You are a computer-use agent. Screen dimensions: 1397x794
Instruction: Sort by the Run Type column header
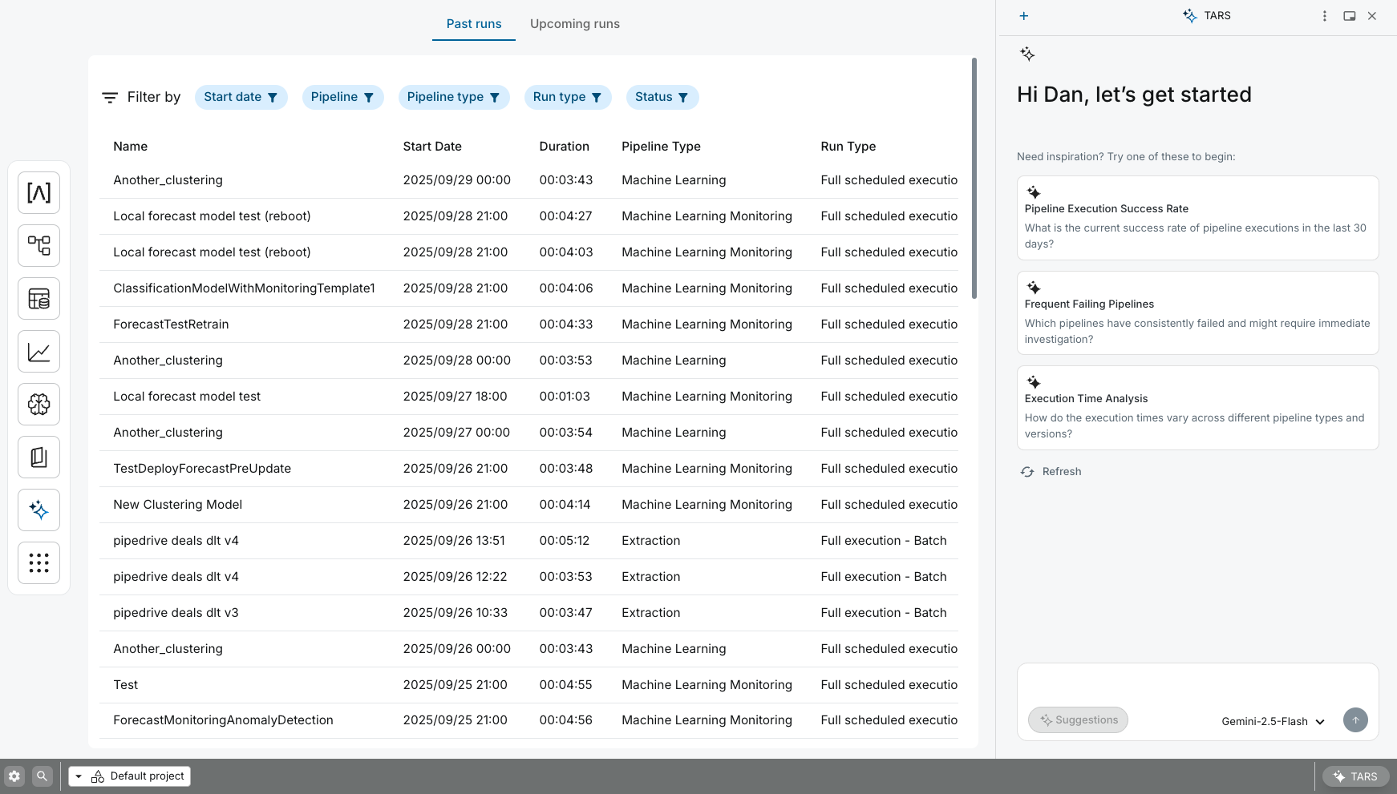click(848, 147)
